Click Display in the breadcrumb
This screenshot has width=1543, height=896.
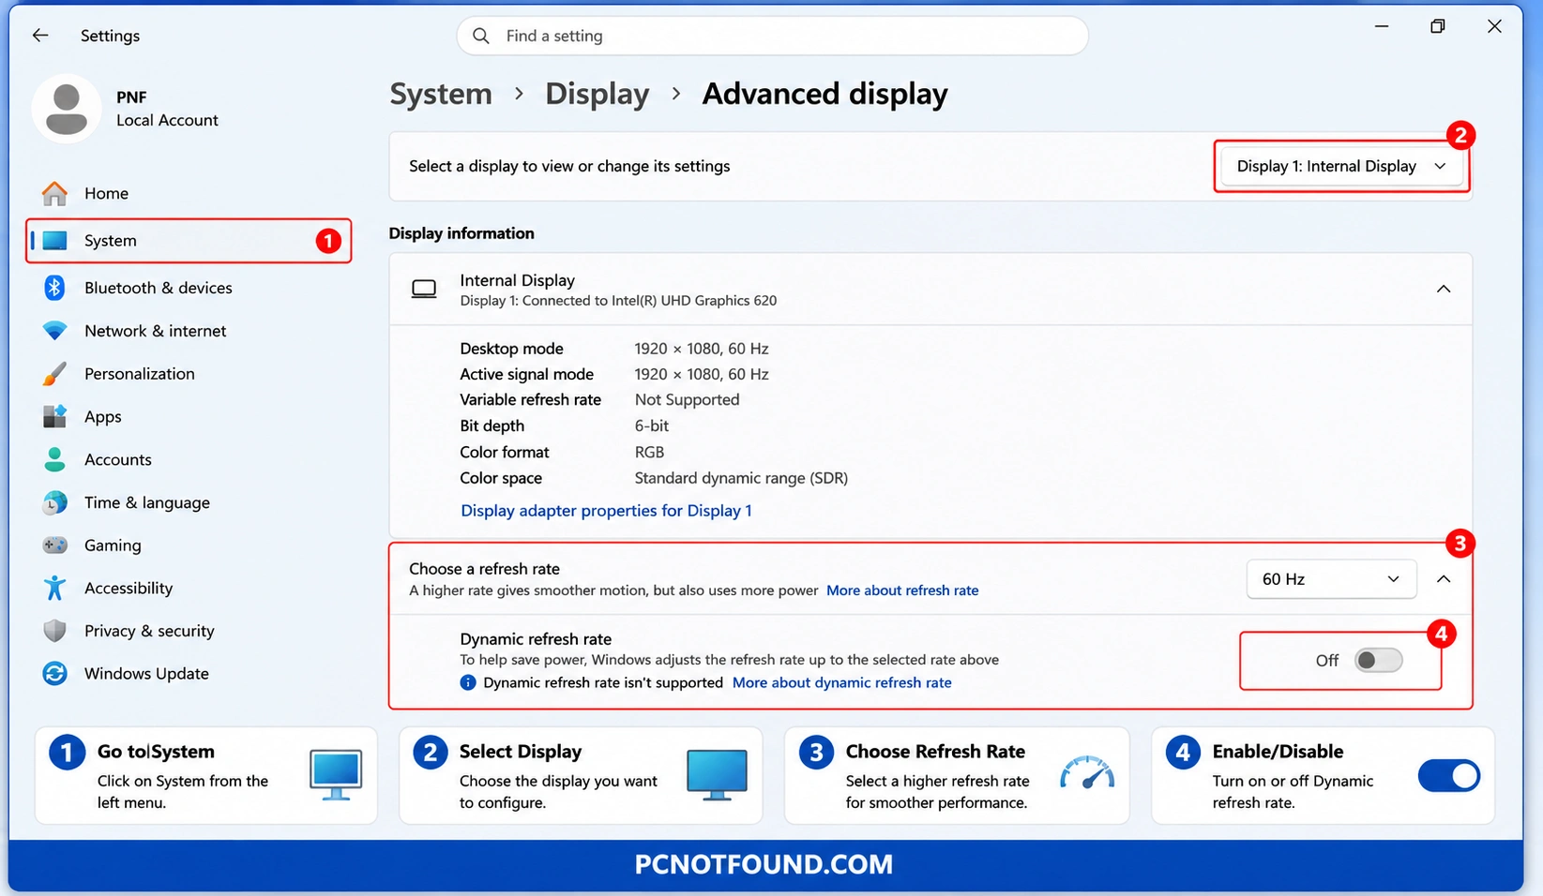(597, 94)
